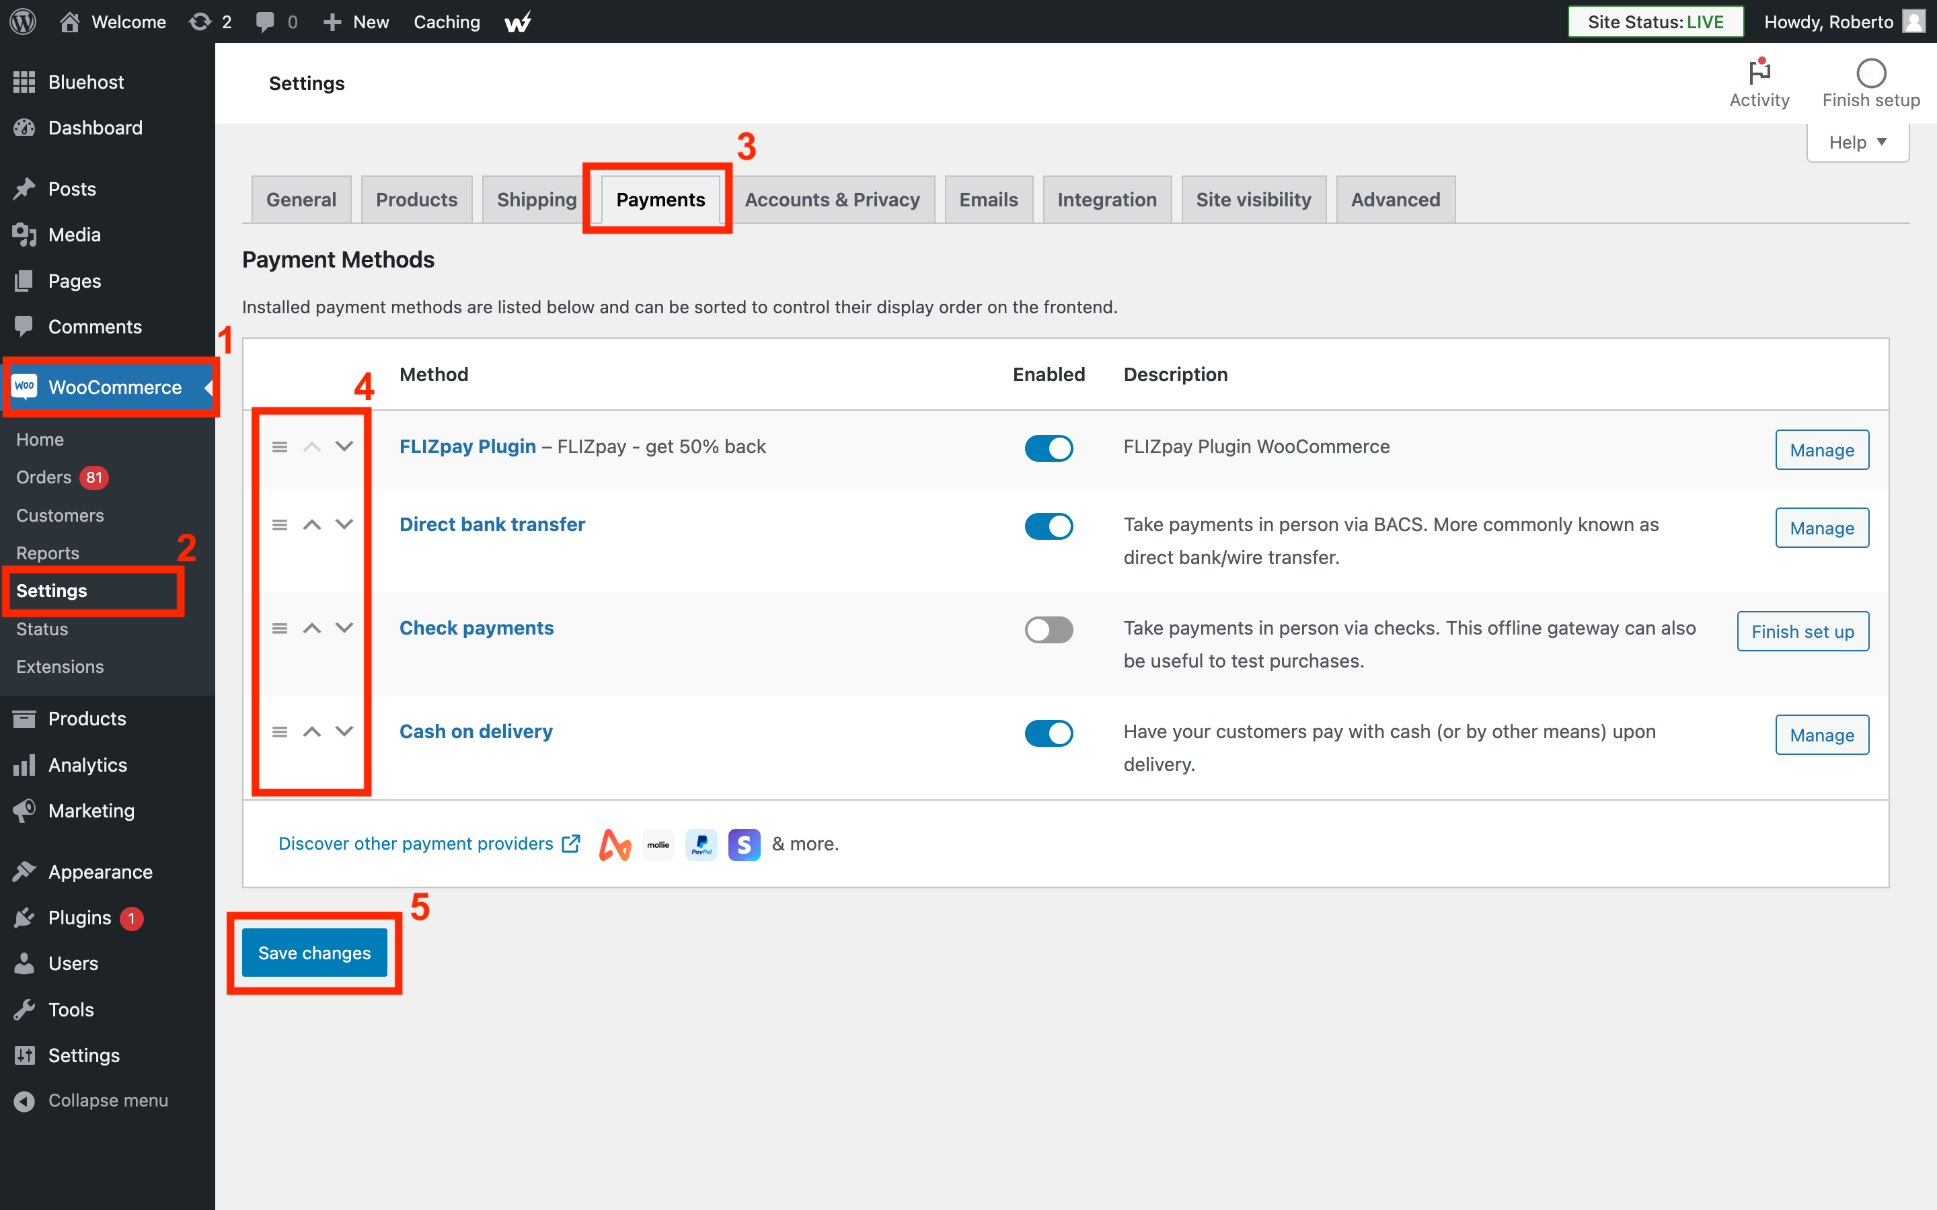Click the purple Stripe S logo

[745, 844]
